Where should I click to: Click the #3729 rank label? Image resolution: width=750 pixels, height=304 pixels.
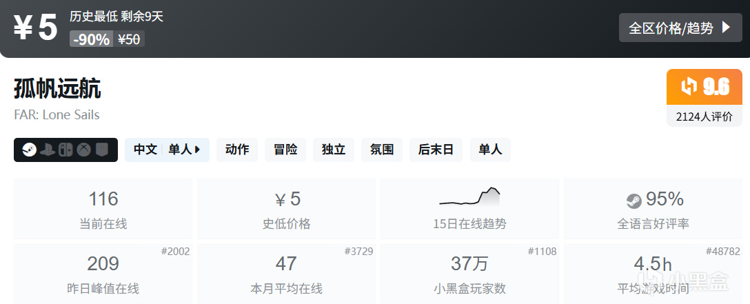[358, 252]
